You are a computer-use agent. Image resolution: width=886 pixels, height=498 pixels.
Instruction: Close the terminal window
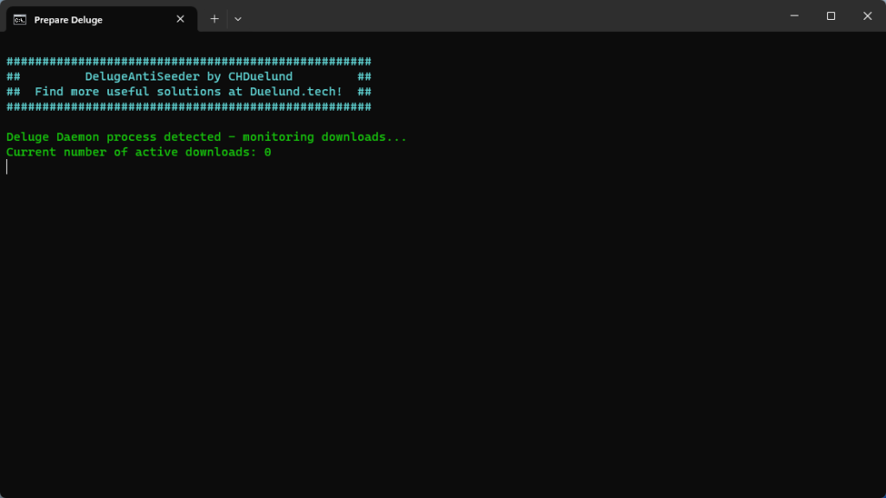click(867, 16)
